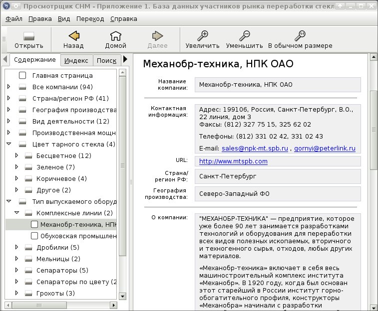This screenshot has width=378, height=311.
Task: Click the Название компании value field
Action: [x=278, y=85]
